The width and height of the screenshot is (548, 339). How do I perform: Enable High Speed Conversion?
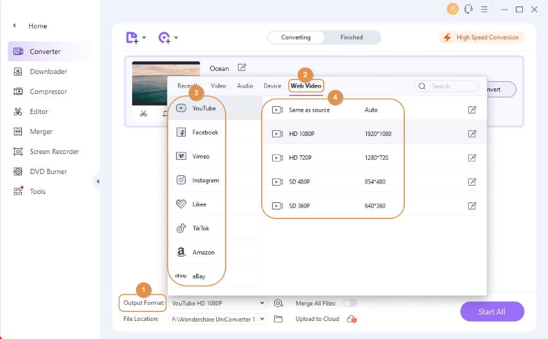click(481, 37)
